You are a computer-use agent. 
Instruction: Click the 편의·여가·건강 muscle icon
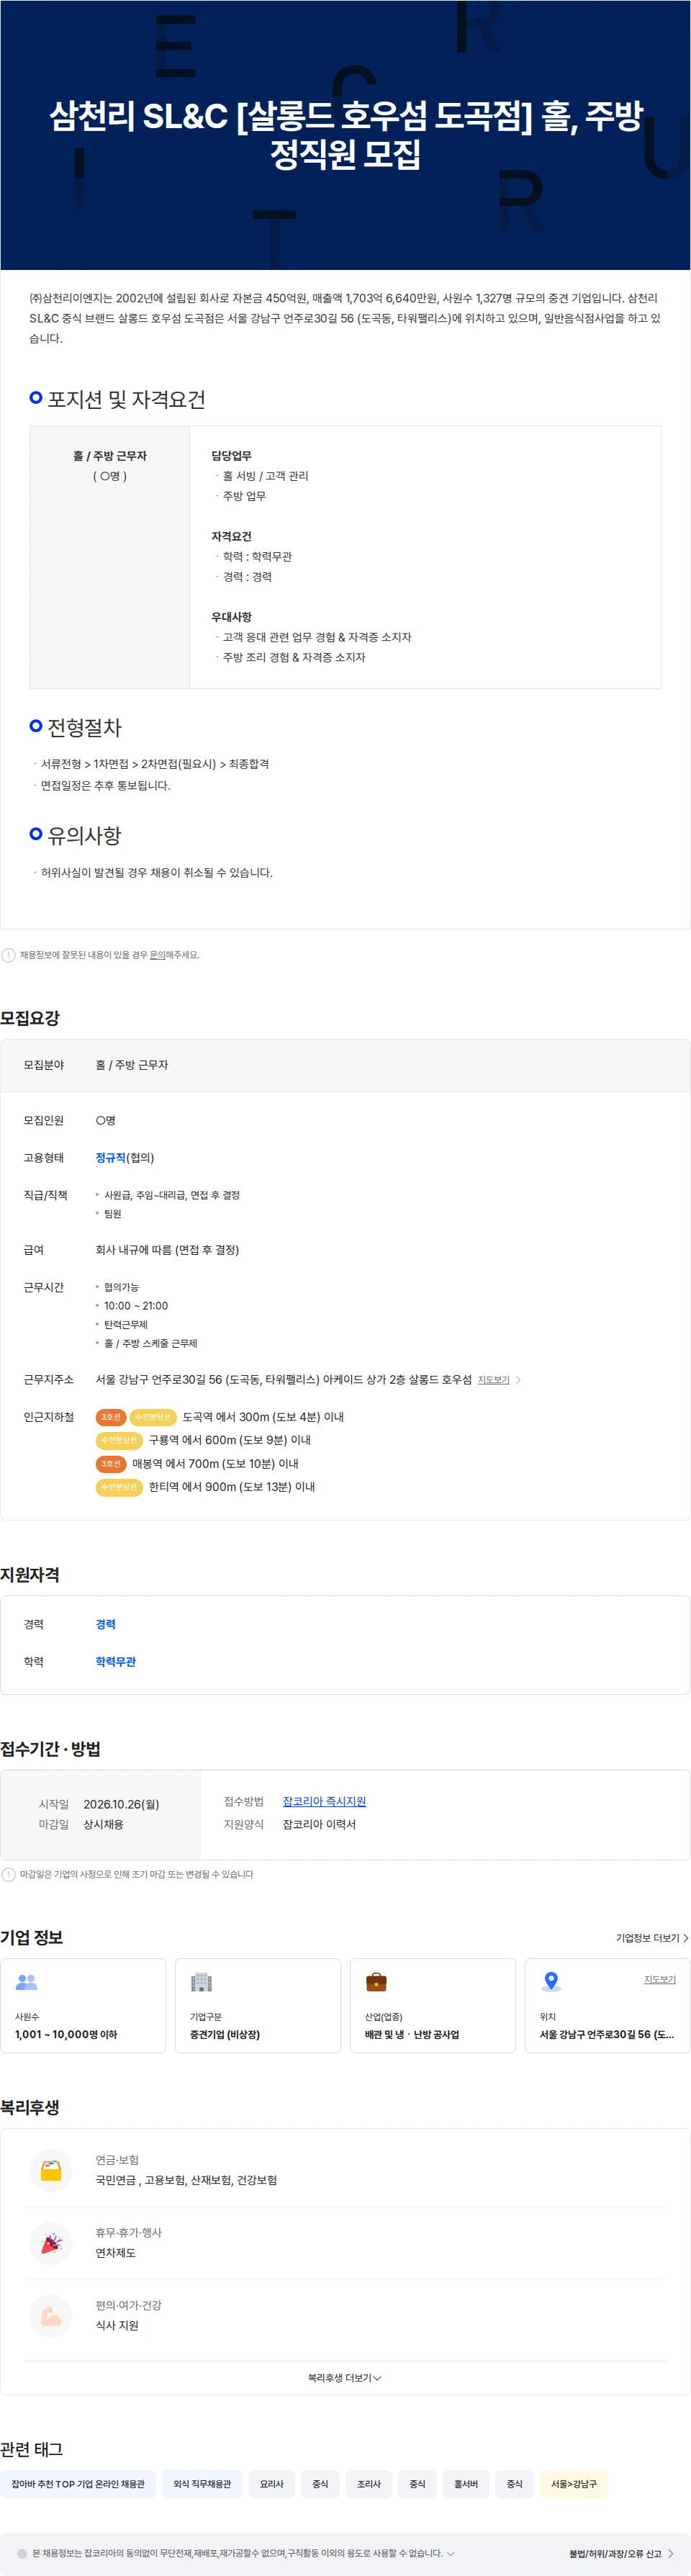[x=51, y=2315]
